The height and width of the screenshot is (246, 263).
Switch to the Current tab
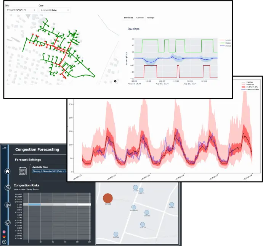tap(140, 18)
